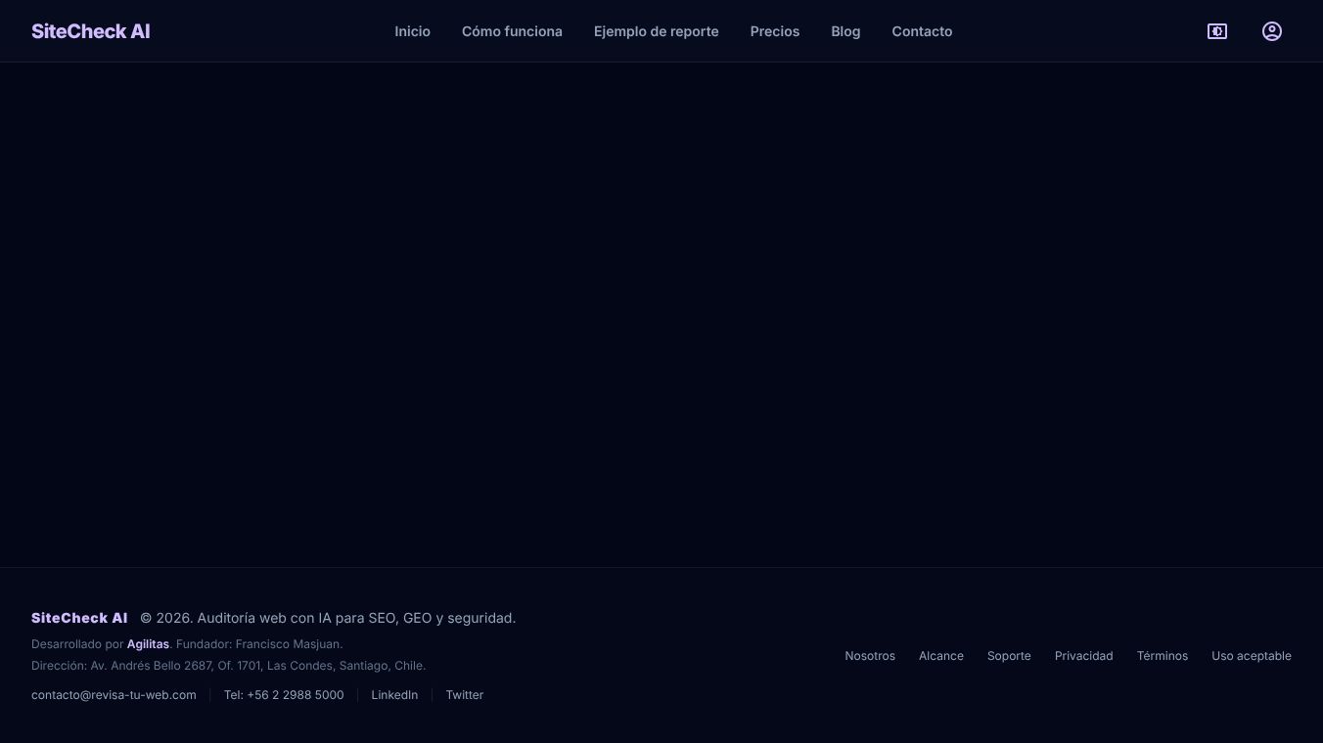Follow the Agilitas developer link
The height and width of the screenshot is (743, 1323).
[148, 644]
